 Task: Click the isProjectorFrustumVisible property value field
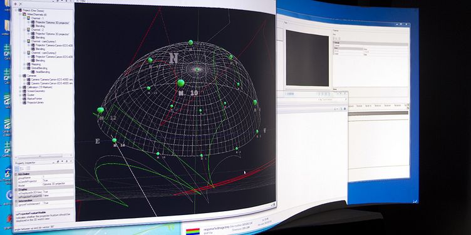click(58, 195)
